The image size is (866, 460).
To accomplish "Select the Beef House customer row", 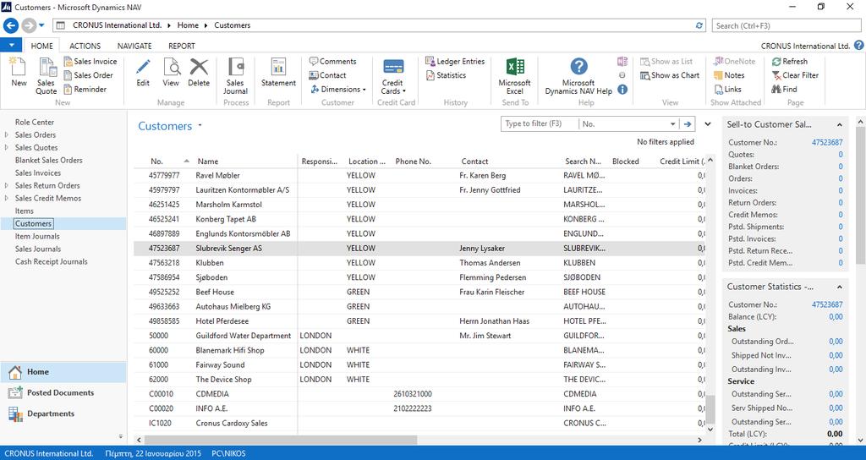I will tap(419, 292).
